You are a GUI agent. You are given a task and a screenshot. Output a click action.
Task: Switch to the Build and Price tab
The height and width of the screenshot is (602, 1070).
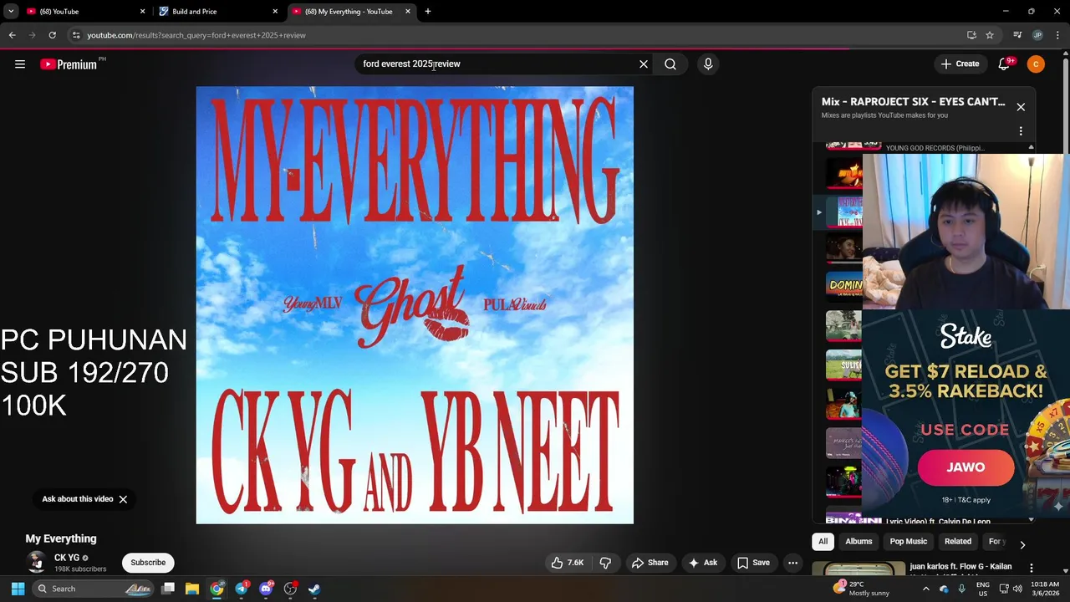coord(219,12)
